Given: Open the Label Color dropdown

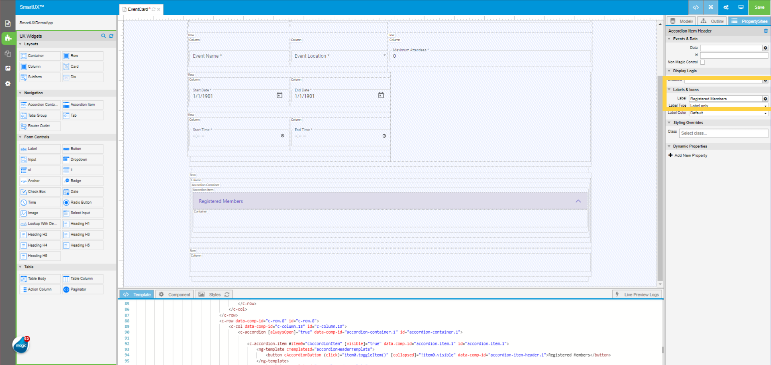Looking at the screenshot, I should tap(728, 113).
